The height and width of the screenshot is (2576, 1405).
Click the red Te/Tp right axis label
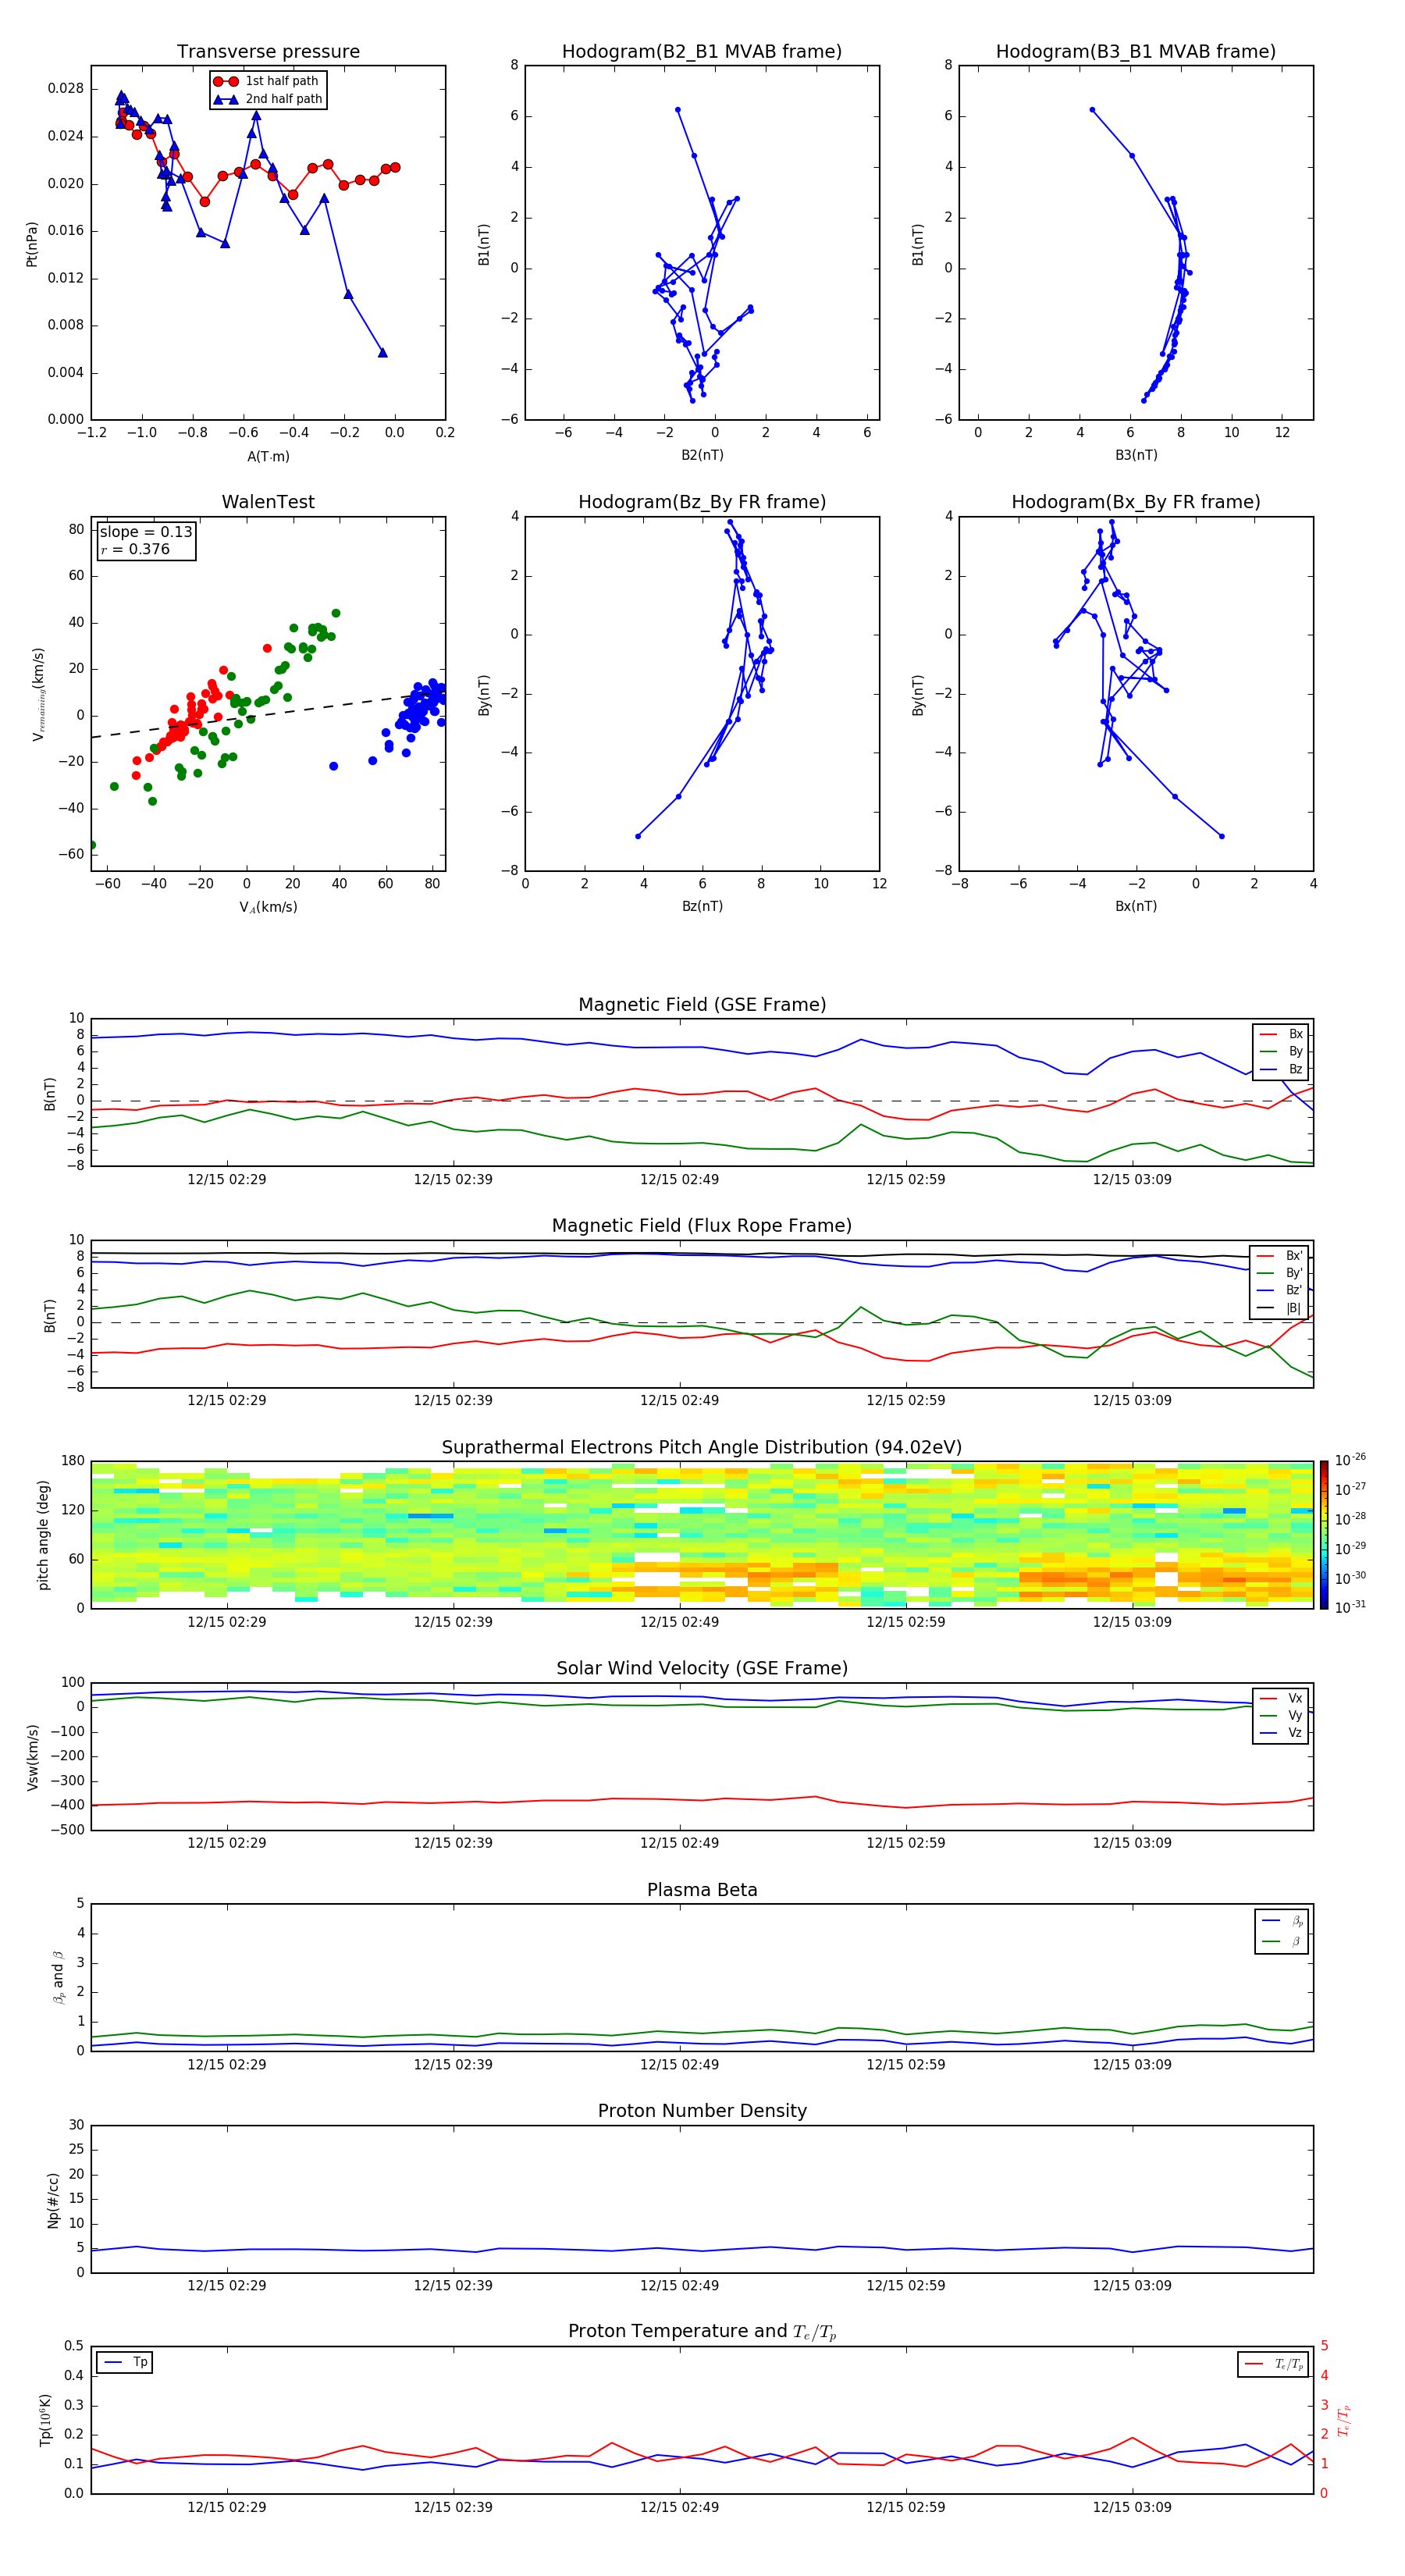click(1344, 2420)
